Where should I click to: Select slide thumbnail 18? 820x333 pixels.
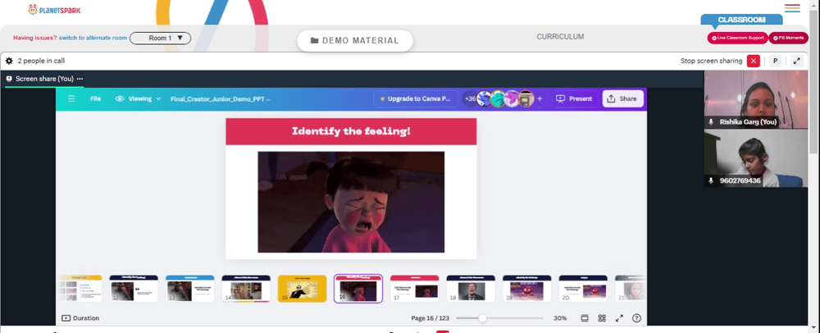471,289
